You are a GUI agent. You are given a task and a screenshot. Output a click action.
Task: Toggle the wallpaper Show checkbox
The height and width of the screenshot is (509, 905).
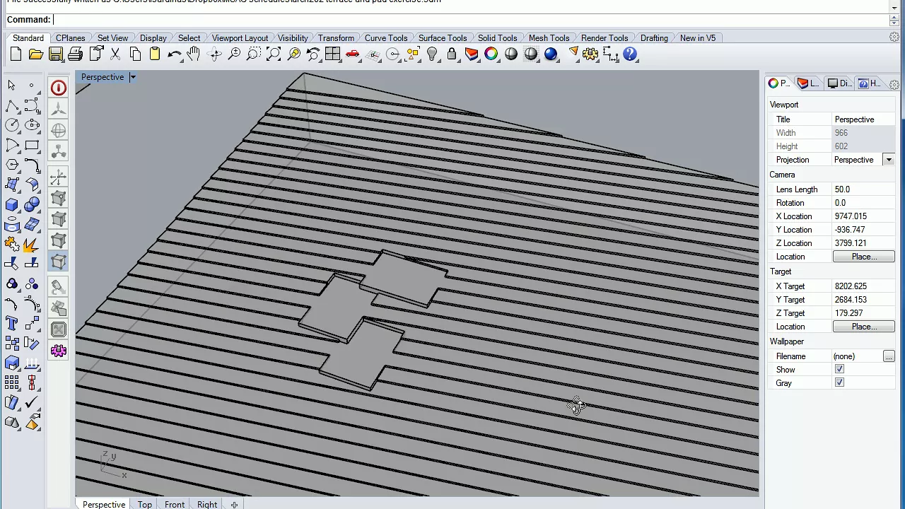839,370
